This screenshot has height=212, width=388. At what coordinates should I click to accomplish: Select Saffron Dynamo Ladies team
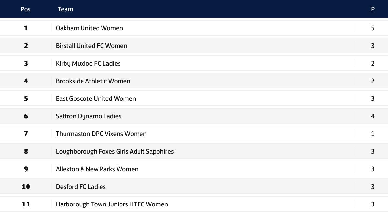pyautogui.click(x=88, y=116)
